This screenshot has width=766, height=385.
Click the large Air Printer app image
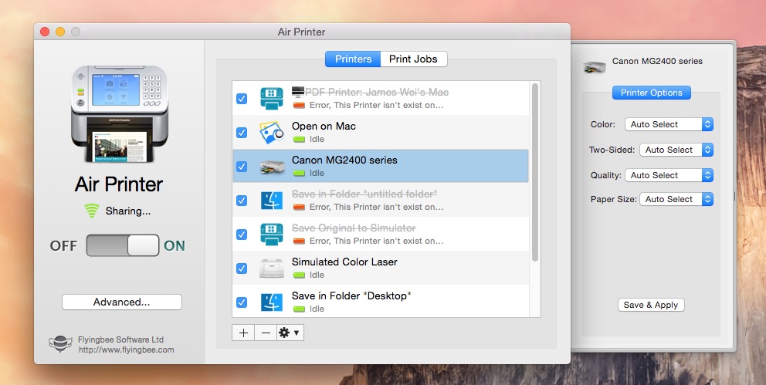120,114
